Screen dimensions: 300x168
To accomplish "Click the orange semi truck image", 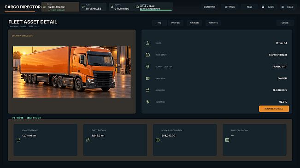I will click(72, 72).
